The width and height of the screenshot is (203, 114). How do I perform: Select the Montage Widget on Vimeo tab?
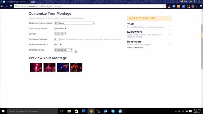coord(16,2)
